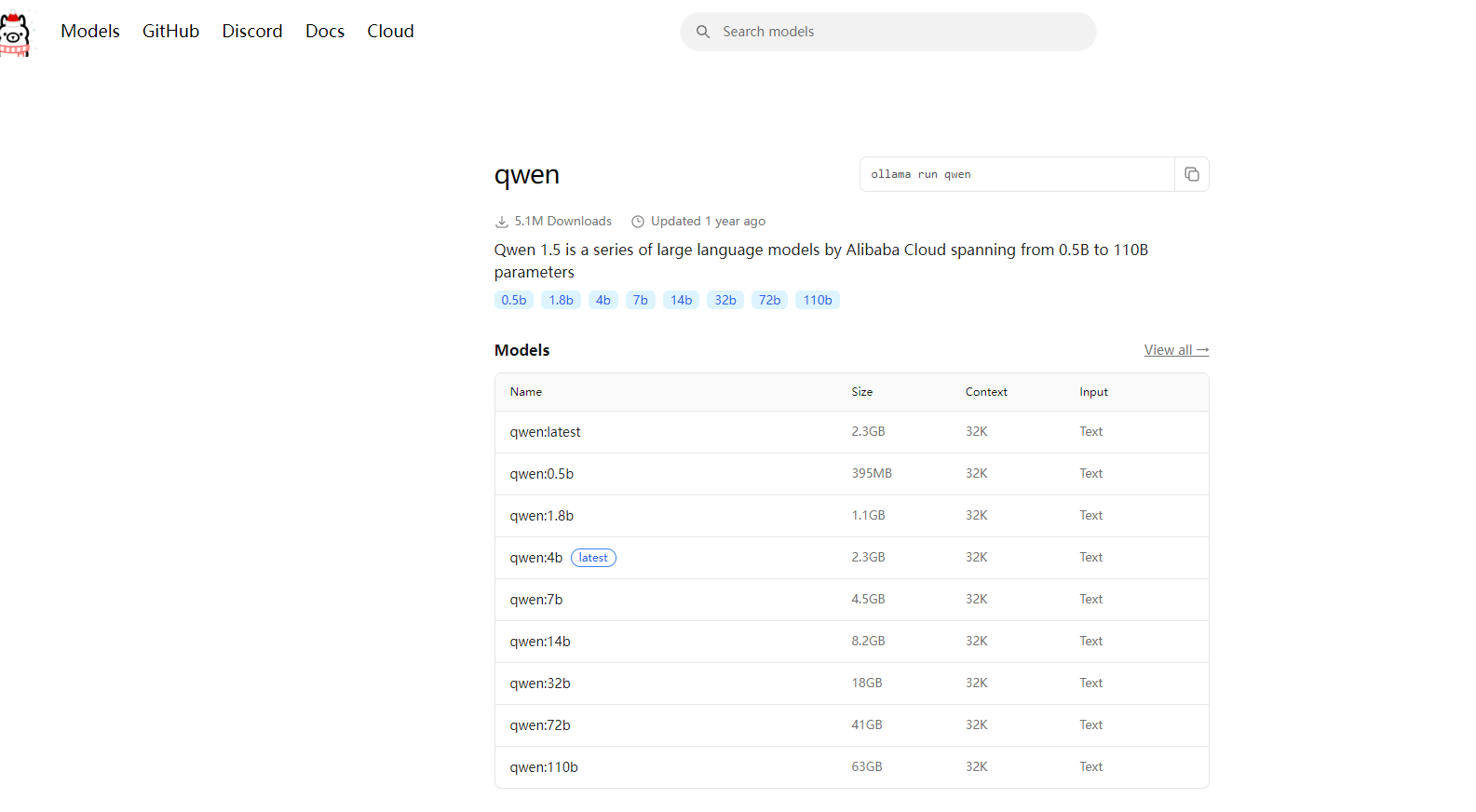Click the 18GB size cell
This screenshot has height=812, width=1476.
coord(867,683)
